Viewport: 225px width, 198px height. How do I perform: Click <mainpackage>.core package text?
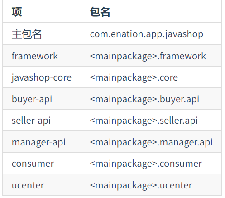pos(134,78)
